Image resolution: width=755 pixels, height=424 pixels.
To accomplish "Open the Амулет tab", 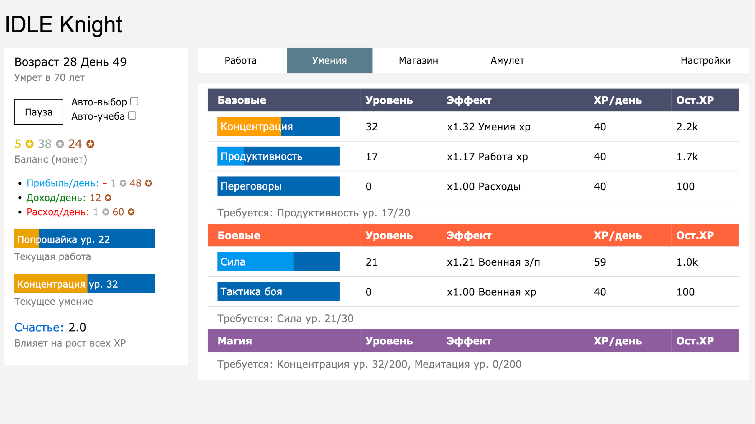I will pos(507,60).
